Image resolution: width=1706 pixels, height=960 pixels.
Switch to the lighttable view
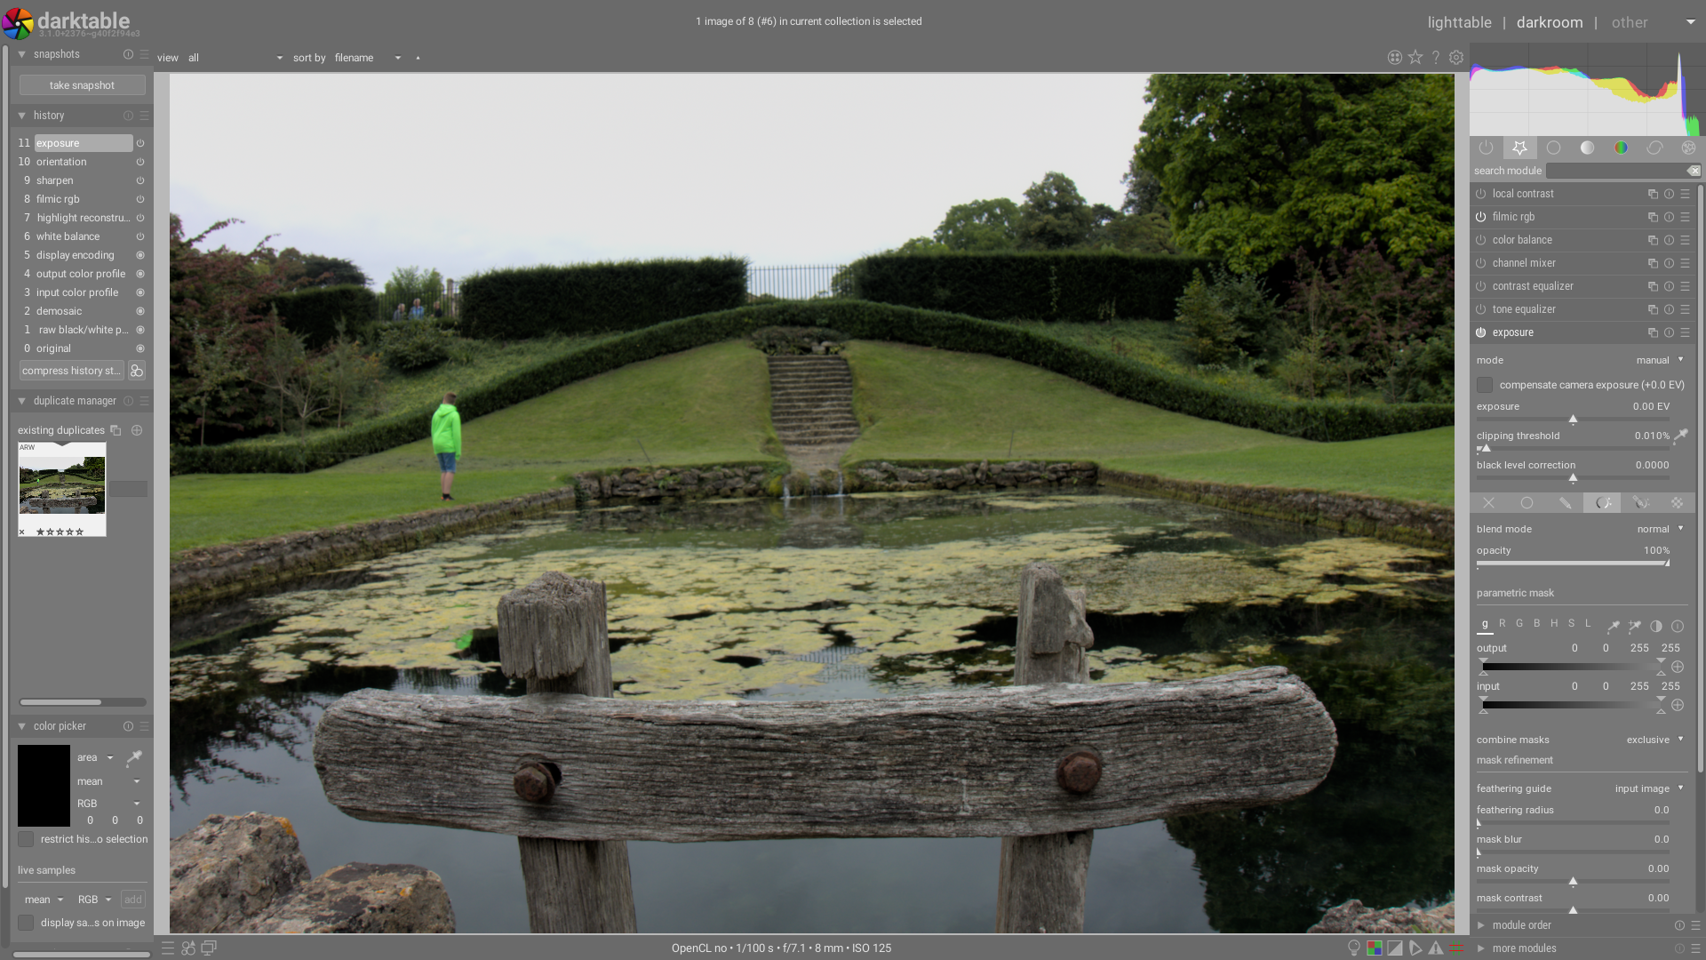1459,22
